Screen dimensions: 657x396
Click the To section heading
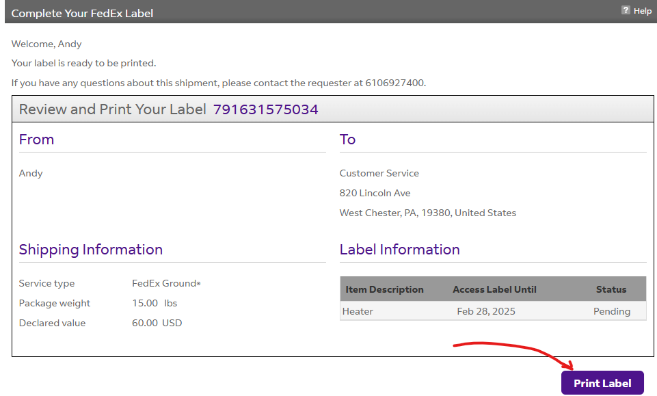(347, 140)
